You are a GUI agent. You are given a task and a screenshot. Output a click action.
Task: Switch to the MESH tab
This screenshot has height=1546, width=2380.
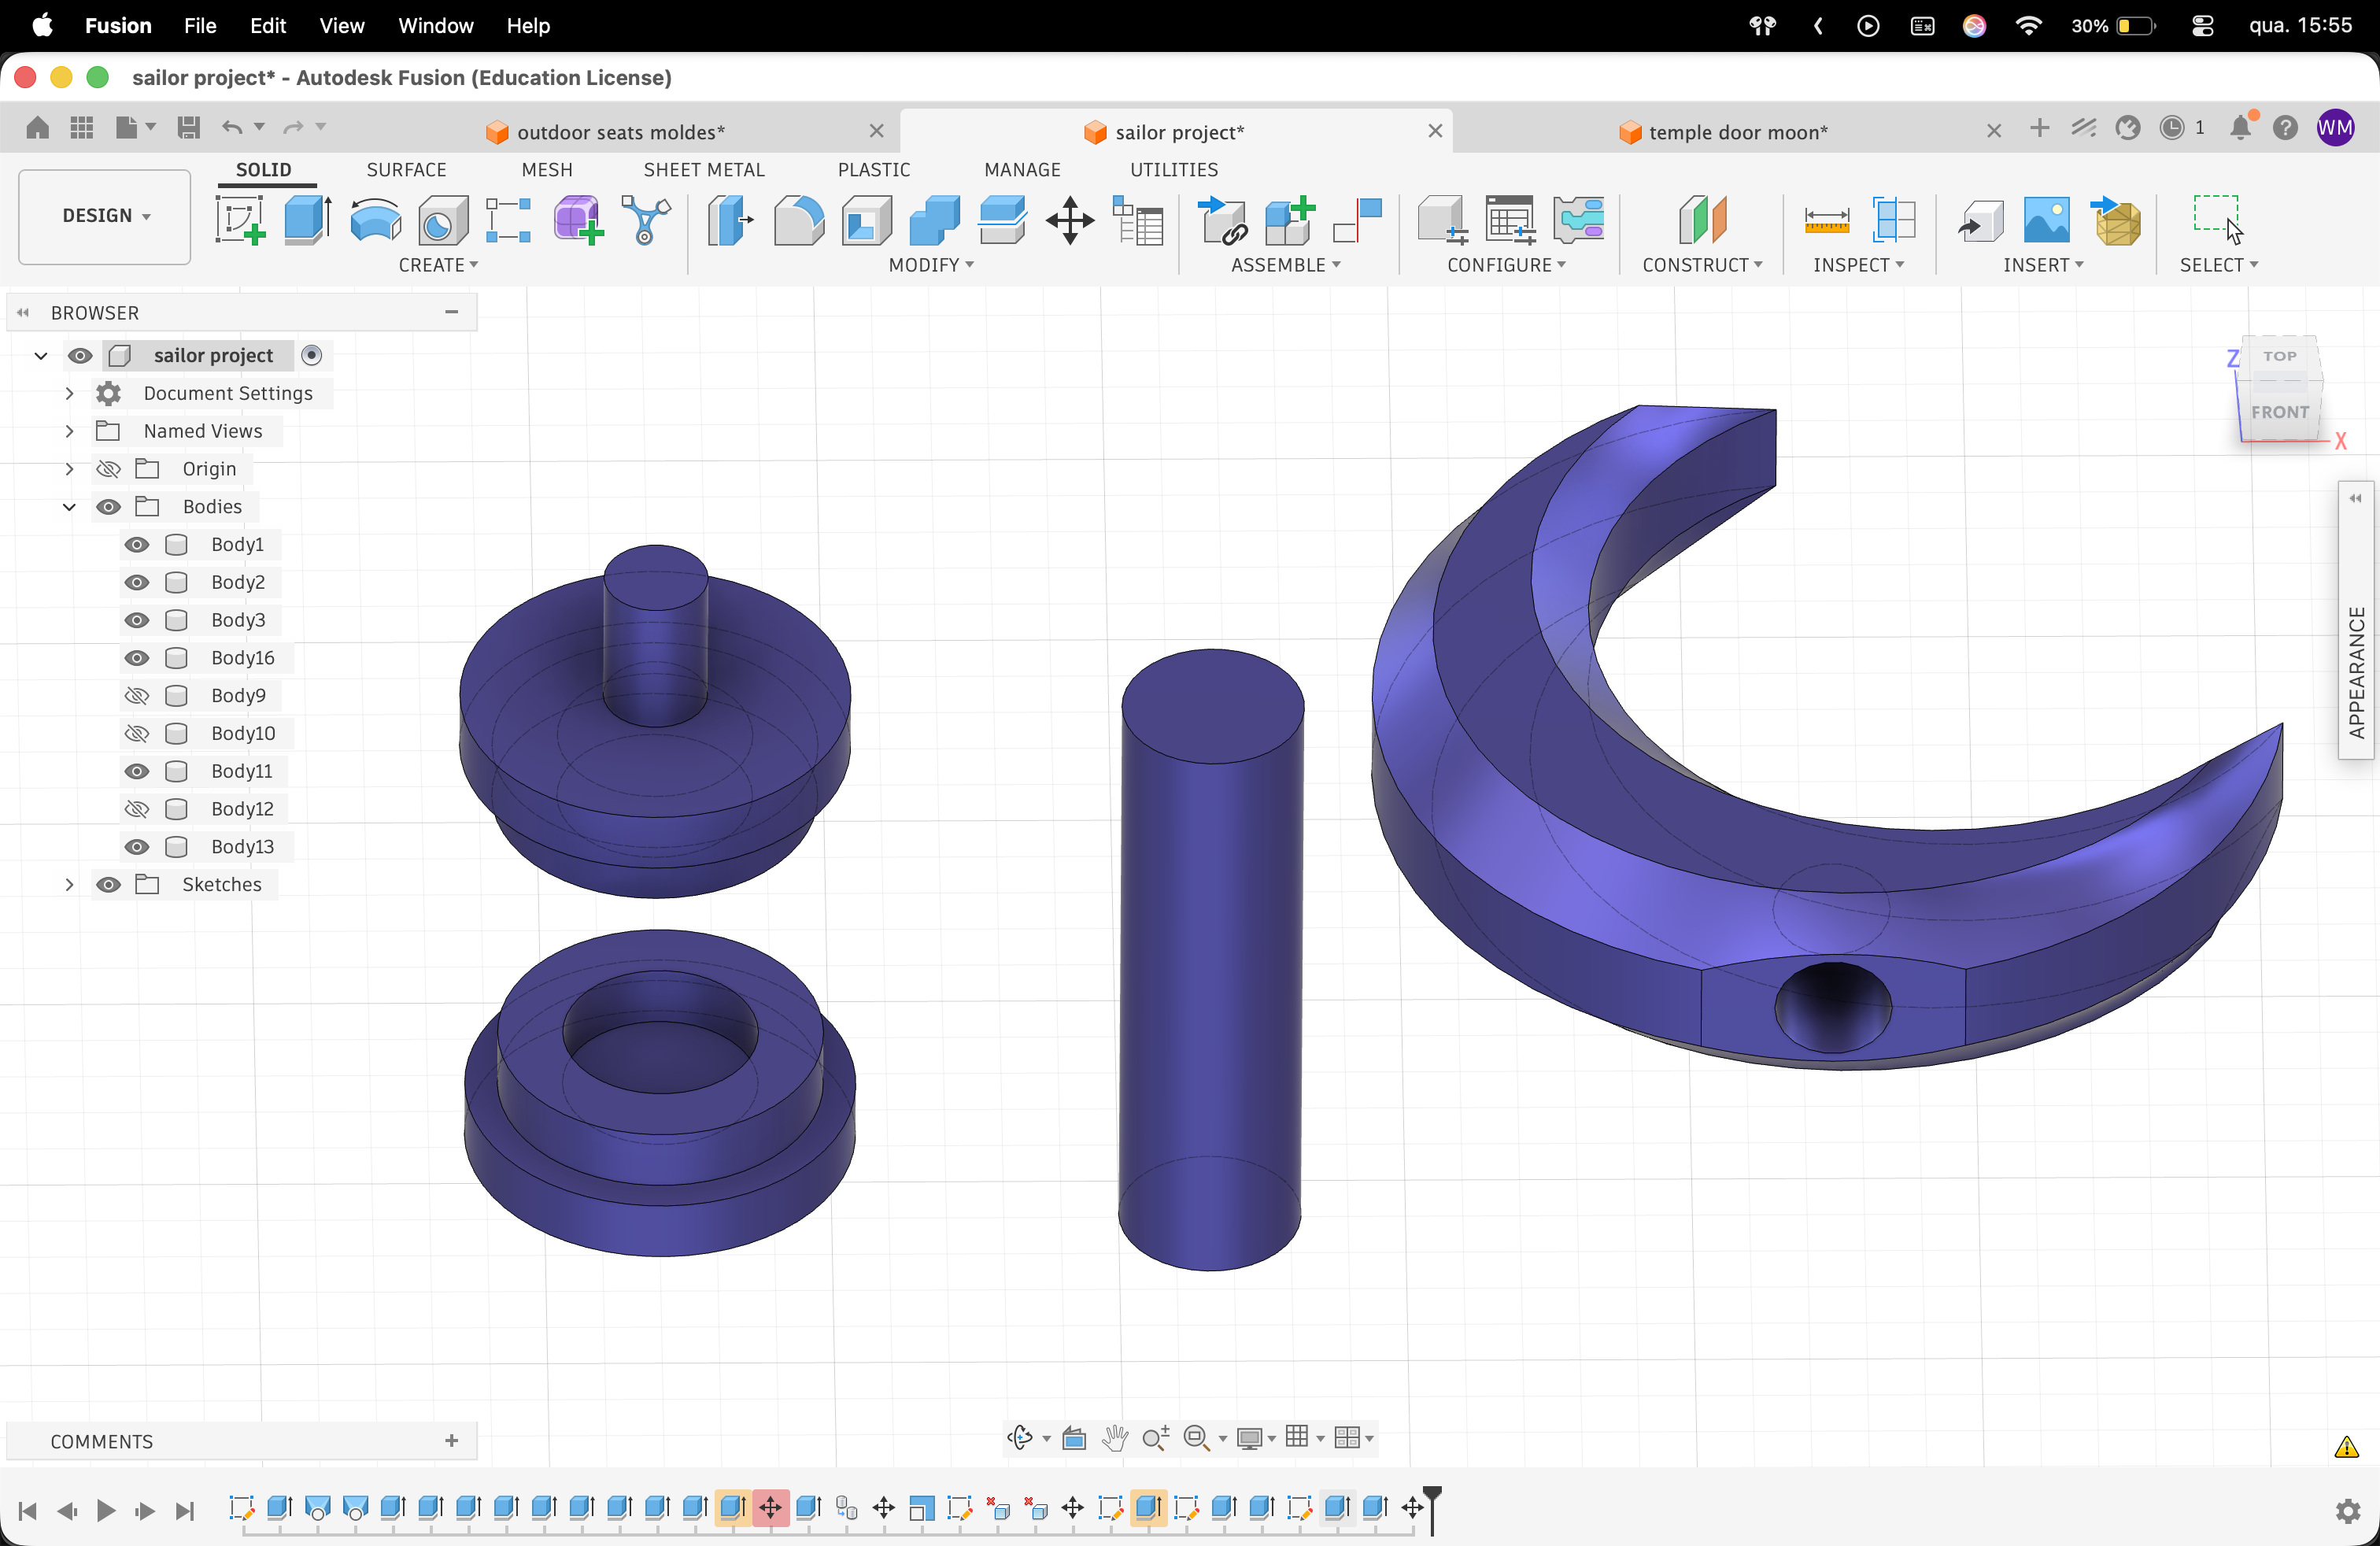[547, 170]
